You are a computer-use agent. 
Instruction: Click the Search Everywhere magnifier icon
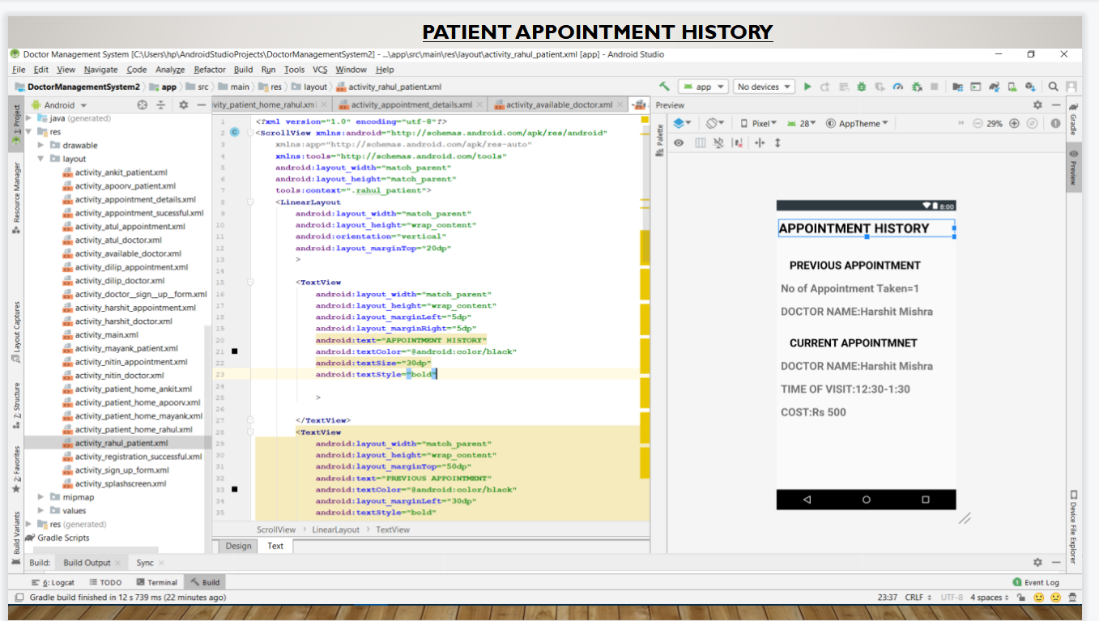click(1054, 87)
